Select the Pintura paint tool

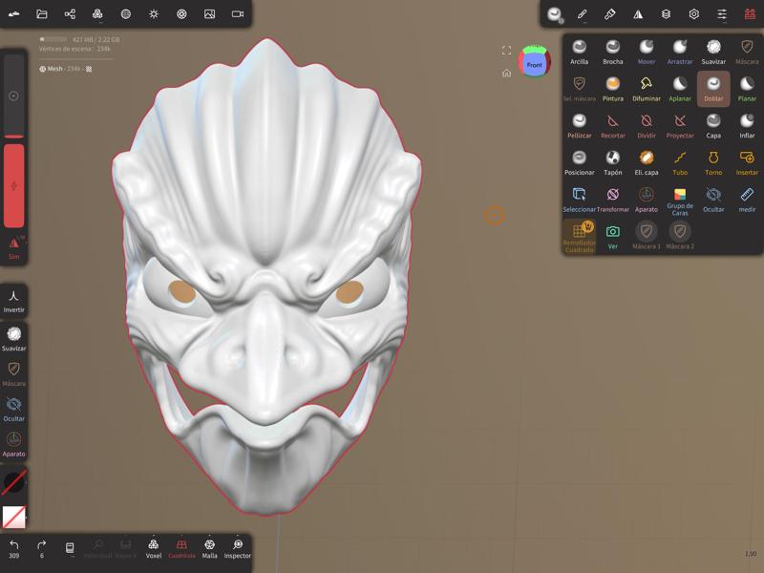(612, 89)
